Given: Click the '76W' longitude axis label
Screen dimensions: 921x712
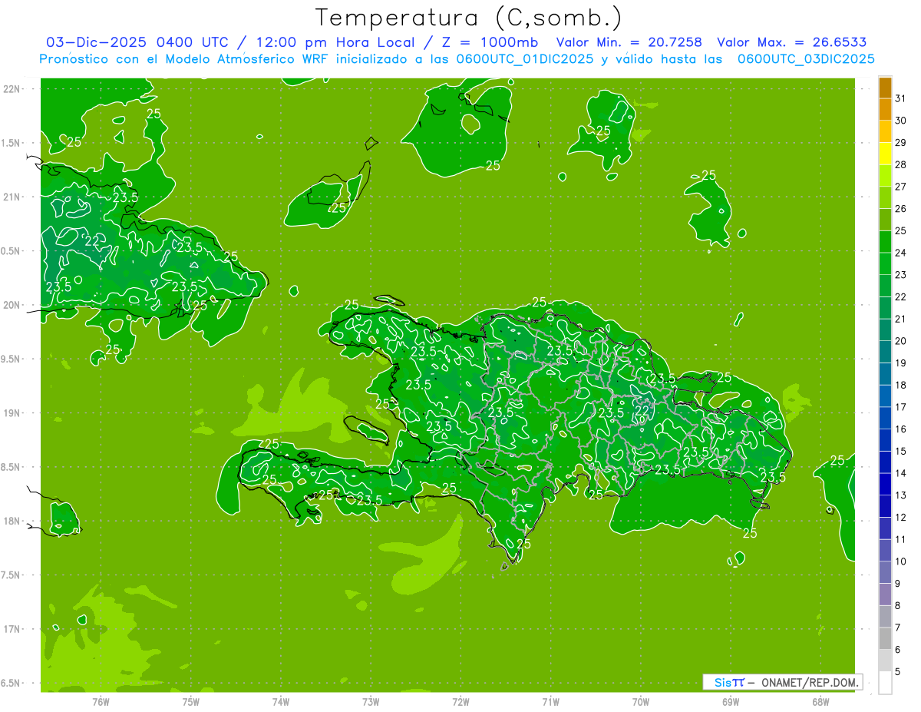Looking at the screenshot, I should point(101,701).
